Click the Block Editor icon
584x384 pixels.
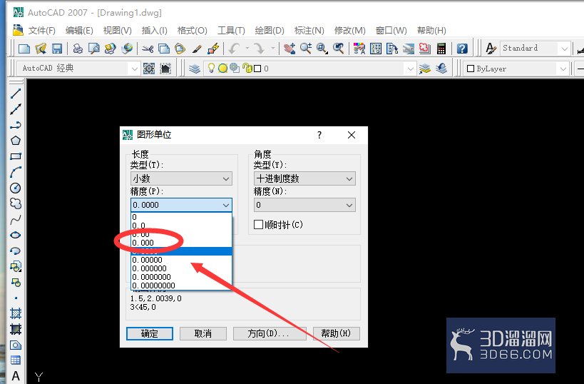pyautogui.click(x=213, y=49)
